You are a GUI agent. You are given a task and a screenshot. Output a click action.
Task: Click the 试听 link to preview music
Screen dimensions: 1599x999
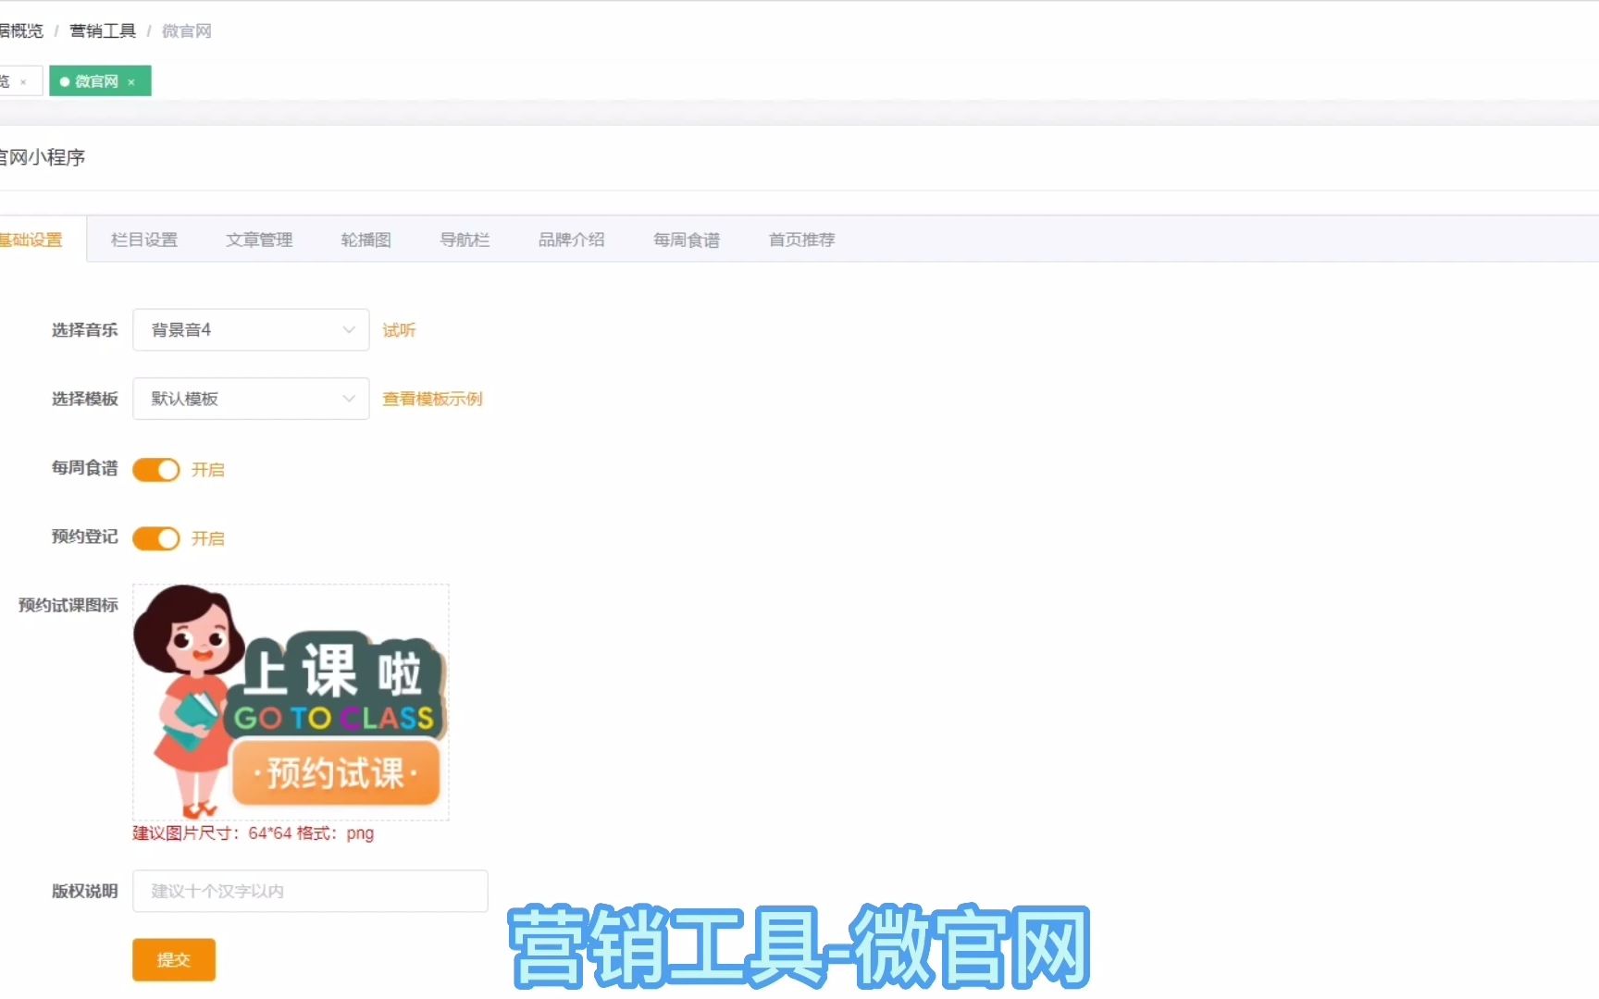[398, 329]
